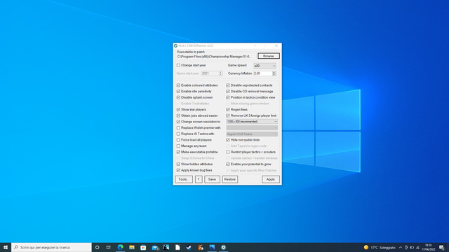Open Task View on the taskbar
The width and height of the screenshot is (449, 252).
(x=109, y=247)
